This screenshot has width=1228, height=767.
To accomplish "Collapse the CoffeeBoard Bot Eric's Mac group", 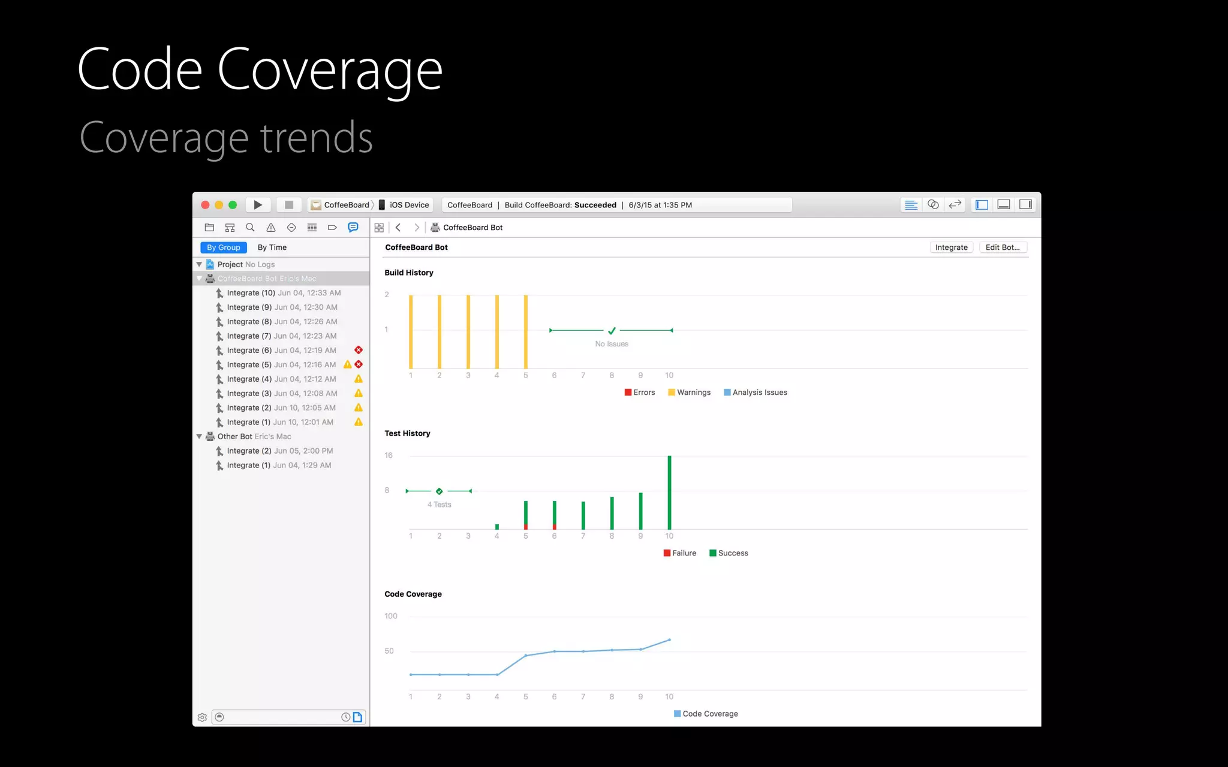I will (x=199, y=279).
